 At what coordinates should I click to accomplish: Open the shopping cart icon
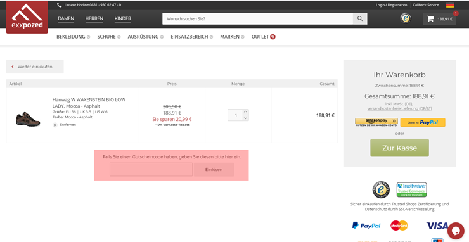coord(430,19)
